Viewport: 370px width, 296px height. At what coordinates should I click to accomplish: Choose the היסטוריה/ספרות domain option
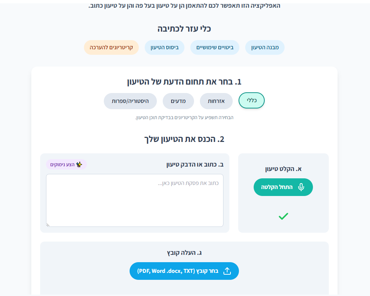pos(130,101)
